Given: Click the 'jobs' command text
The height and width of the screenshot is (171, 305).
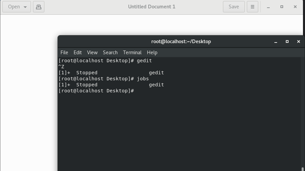Looking at the screenshot, I should click(143, 79).
